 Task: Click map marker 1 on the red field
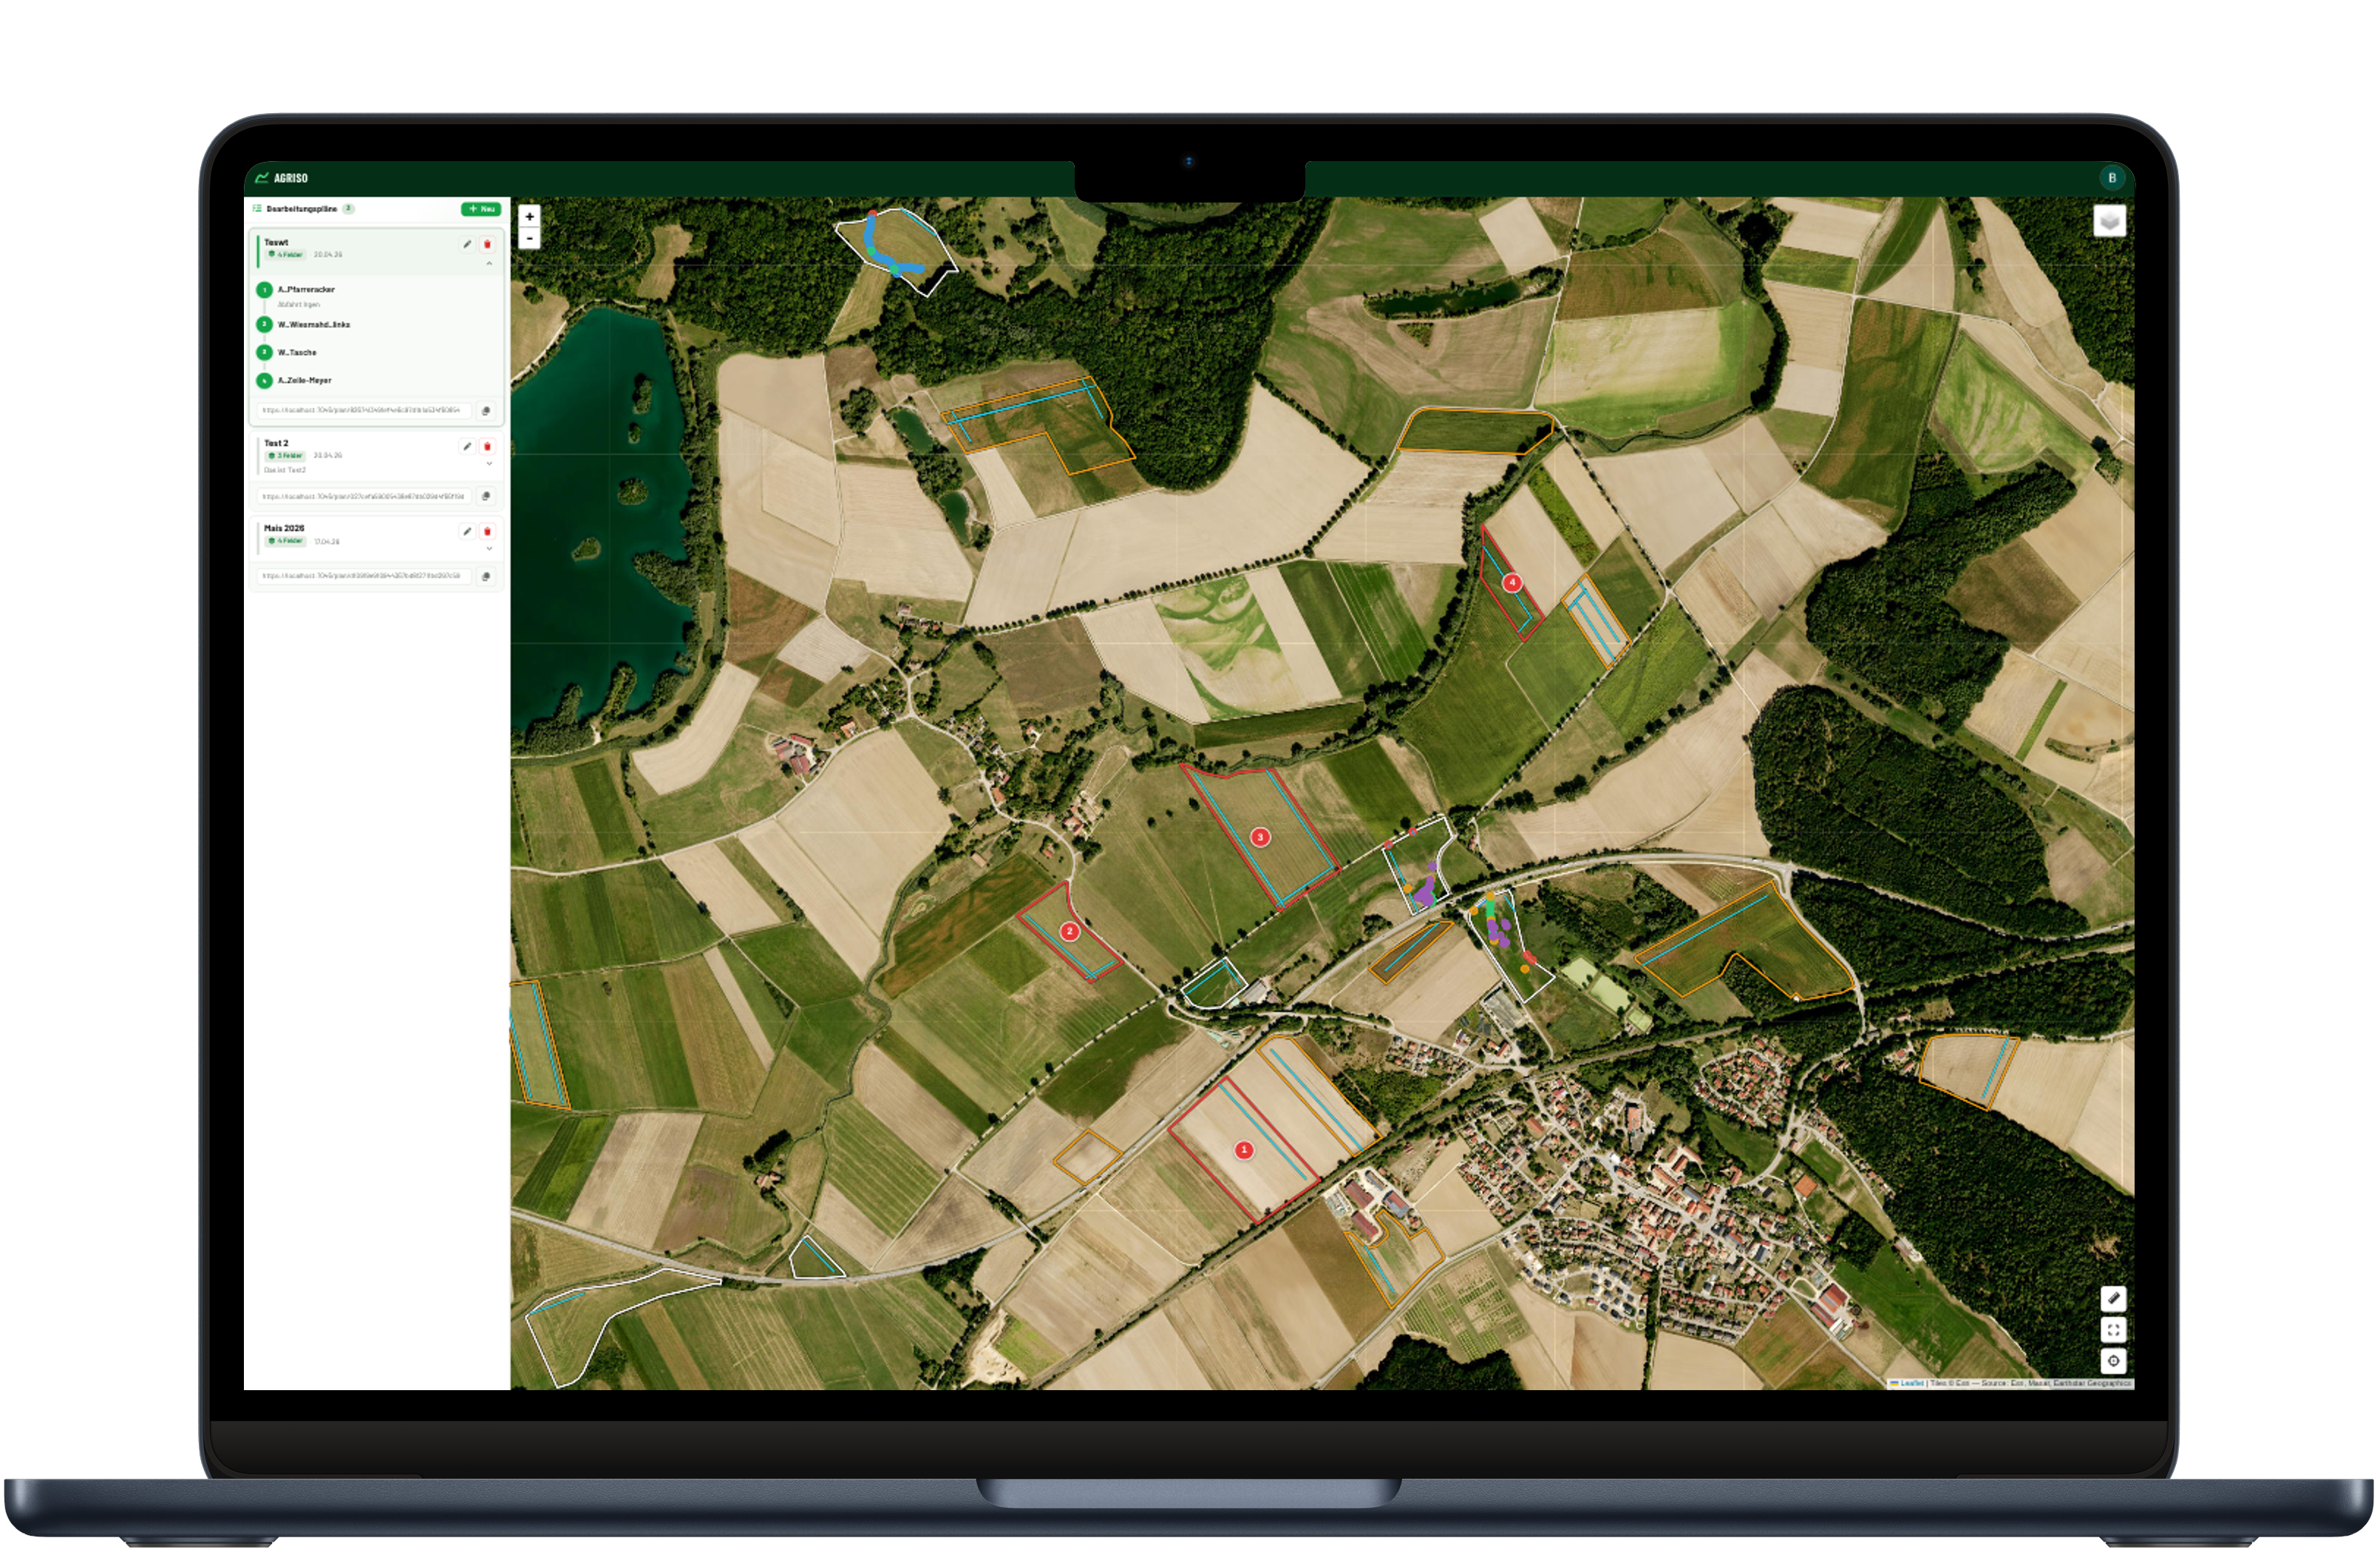1244,1151
